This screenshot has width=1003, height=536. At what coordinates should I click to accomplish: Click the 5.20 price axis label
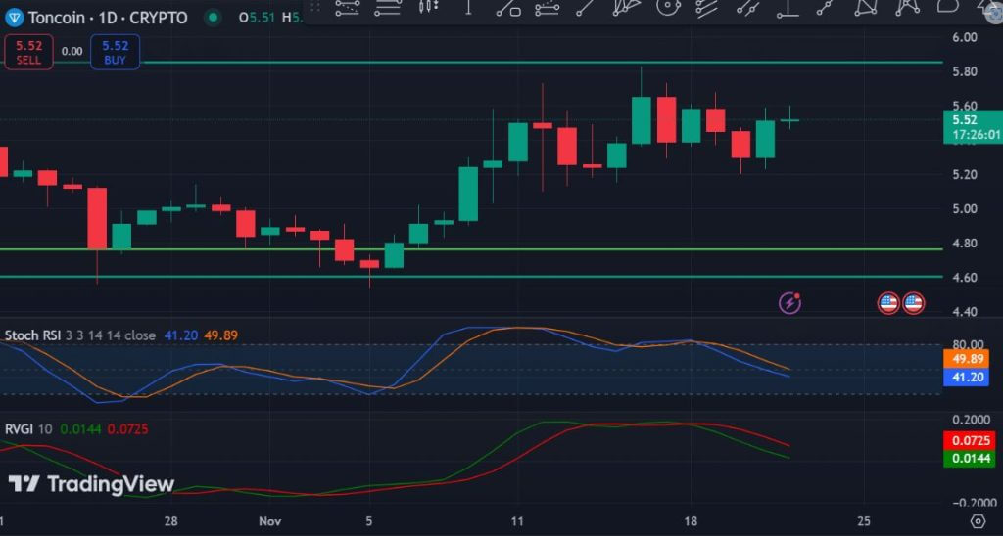(x=964, y=174)
